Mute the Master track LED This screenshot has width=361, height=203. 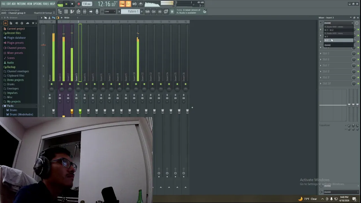(x=52, y=84)
